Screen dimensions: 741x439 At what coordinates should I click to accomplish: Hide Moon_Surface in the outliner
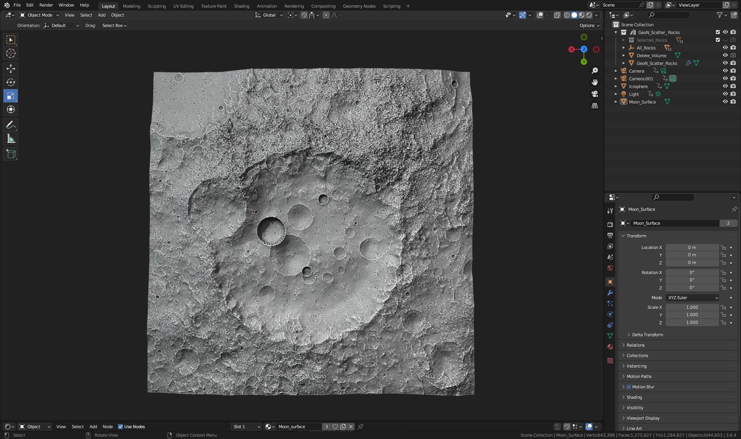click(x=725, y=102)
